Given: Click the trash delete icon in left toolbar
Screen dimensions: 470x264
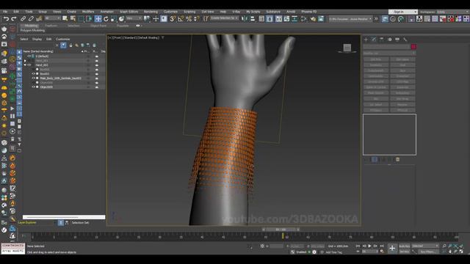Looking at the screenshot, I should tap(12, 139).
